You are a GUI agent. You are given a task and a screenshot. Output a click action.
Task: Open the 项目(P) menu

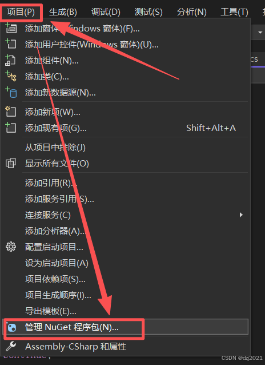(21, 12)
